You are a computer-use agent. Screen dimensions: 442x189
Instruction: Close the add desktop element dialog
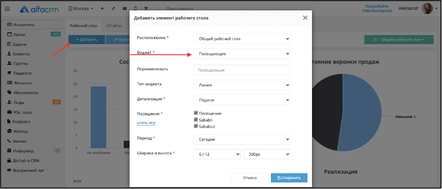305,18
